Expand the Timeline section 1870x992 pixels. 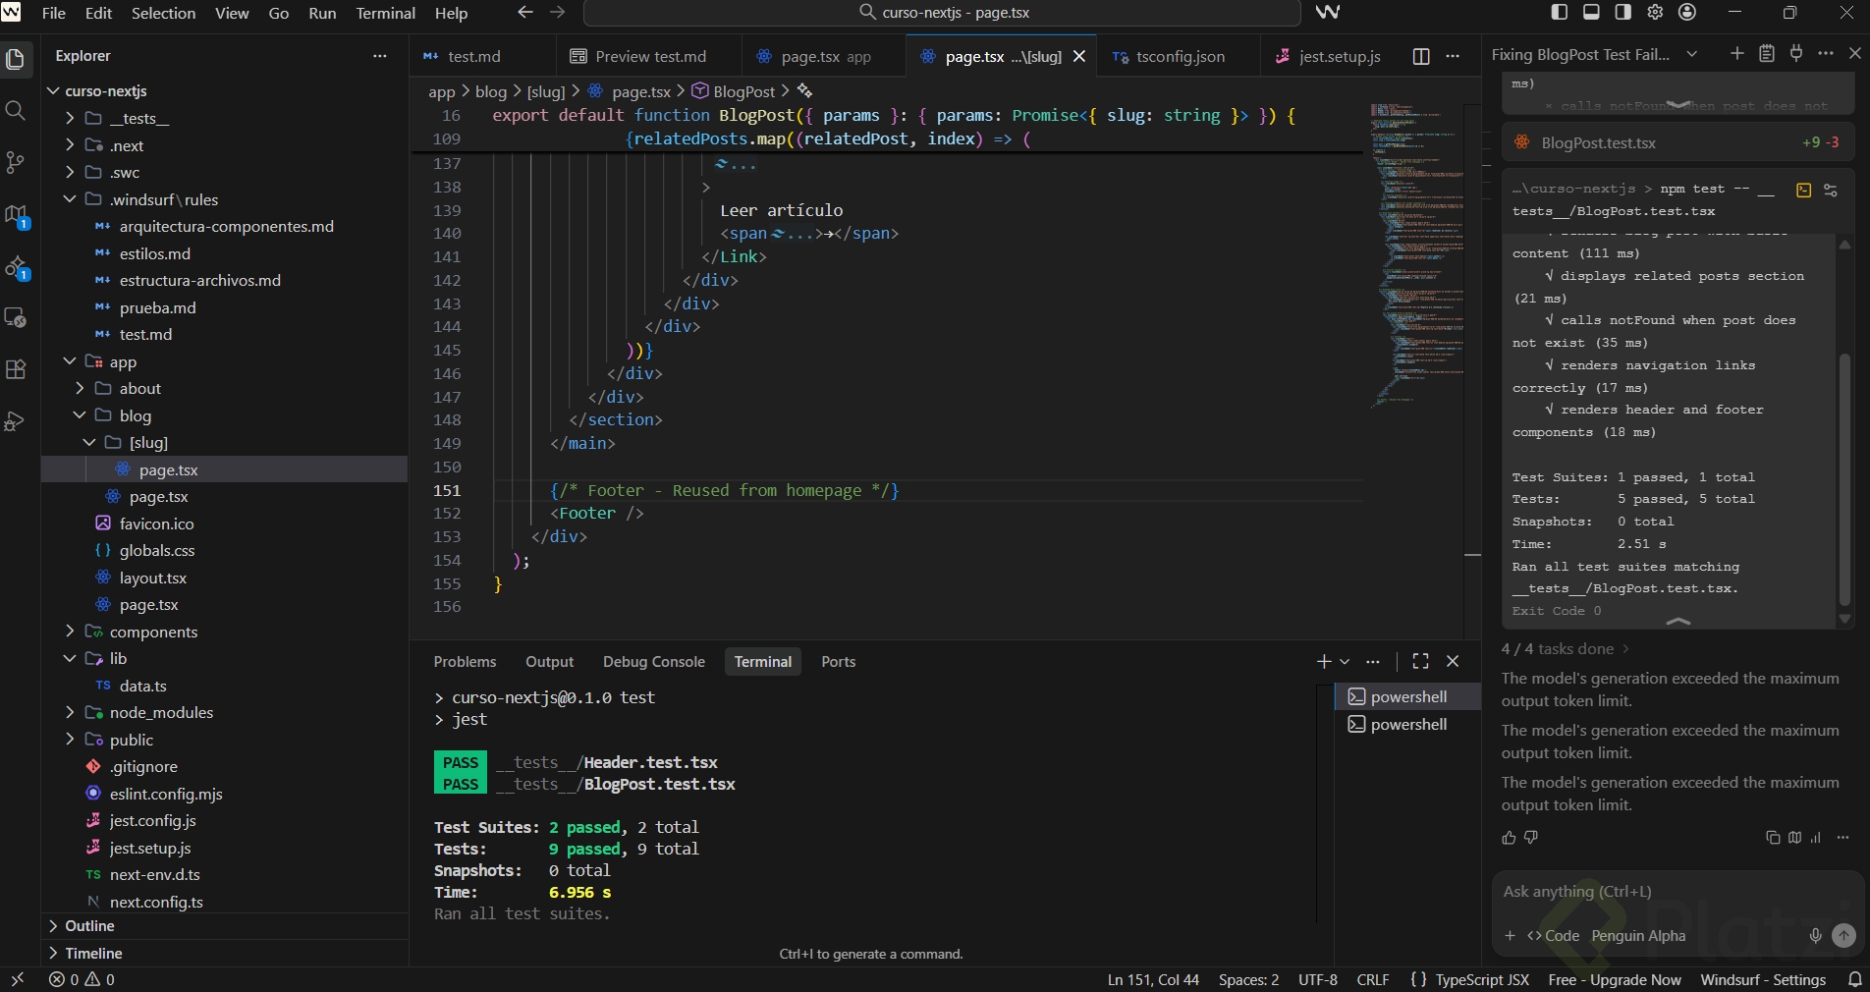(x=224, y=953)
